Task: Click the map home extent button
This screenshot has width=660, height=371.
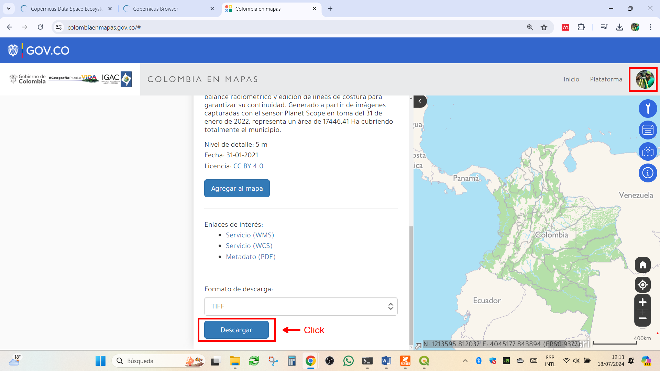Action: point(642,265)
